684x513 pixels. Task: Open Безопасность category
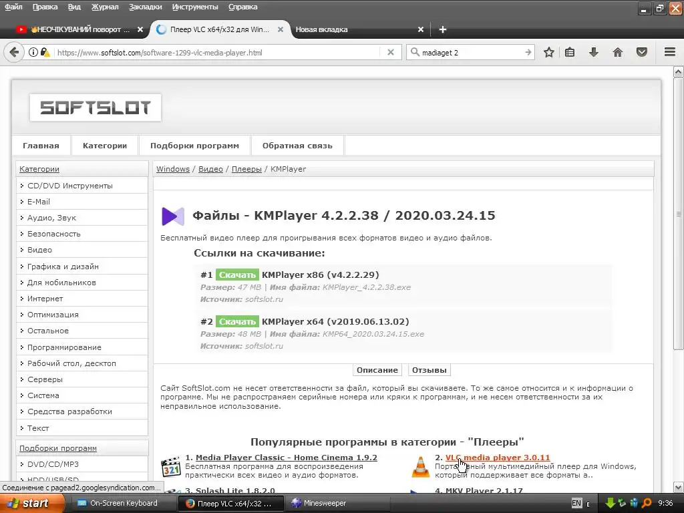coord(82,234)
